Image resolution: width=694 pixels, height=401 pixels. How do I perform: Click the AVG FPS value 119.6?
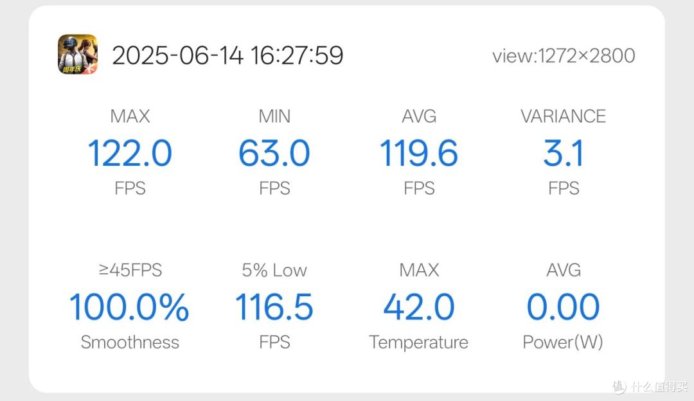point(419,153)
